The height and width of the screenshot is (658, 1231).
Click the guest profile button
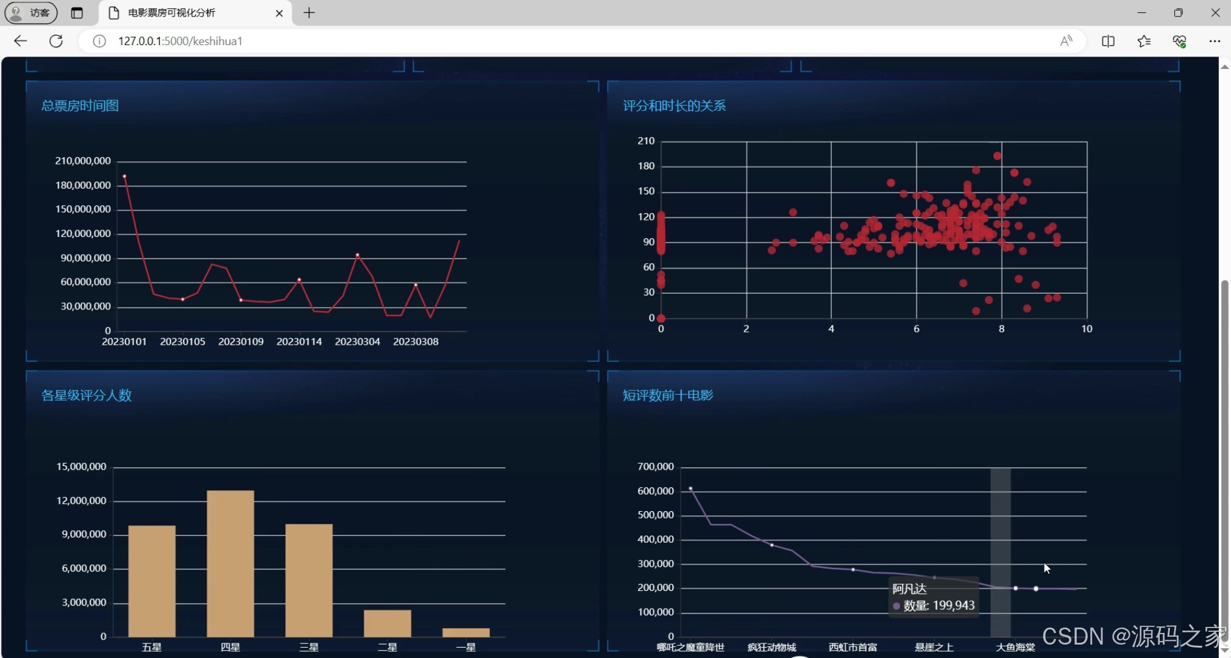click(x=31, y=13)
